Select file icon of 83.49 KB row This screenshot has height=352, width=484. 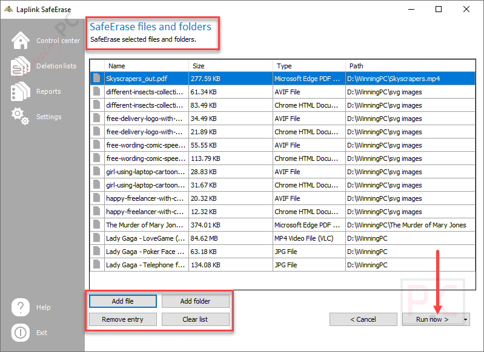pos(97,105)
